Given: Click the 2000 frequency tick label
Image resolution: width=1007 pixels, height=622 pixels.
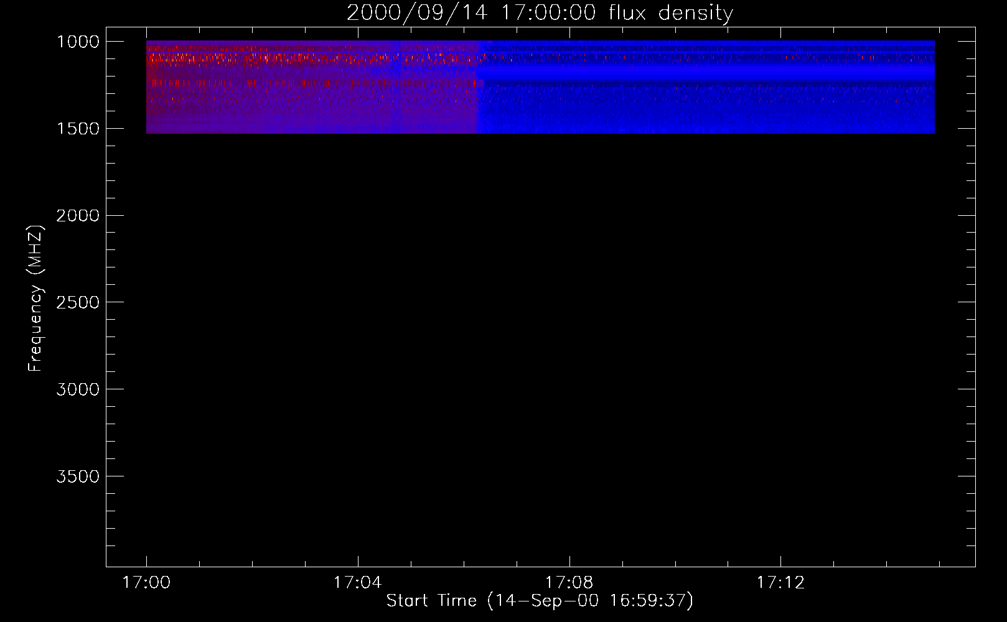Looking at the screenshot, I should click(x=78, y=216).
